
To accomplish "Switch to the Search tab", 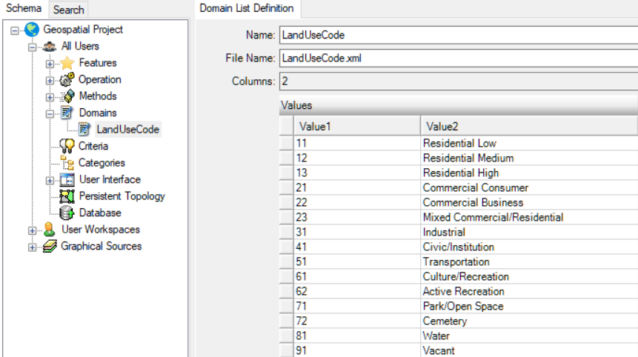I will pyautogui.click(x=68, y=10).
